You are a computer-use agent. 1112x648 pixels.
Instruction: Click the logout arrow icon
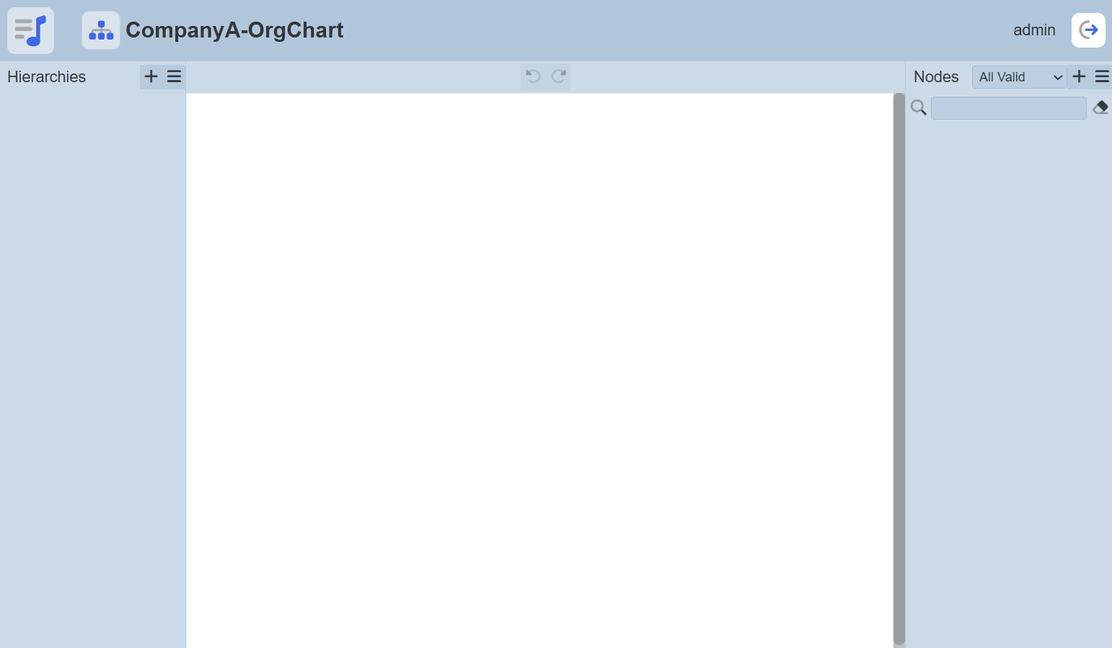(x=1088, y=30)
